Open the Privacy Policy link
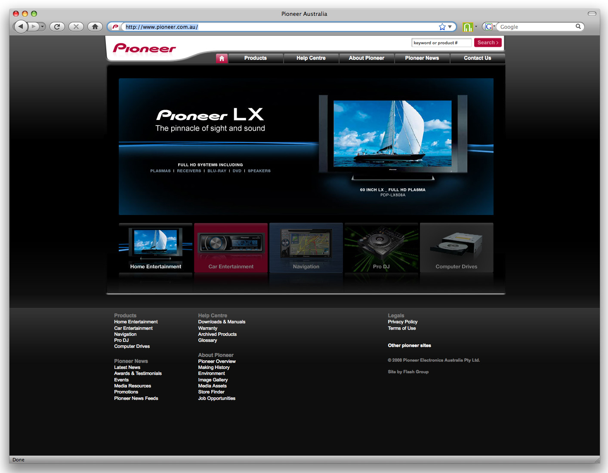This screenshot has height=473, width=608. tap(403, 322)
